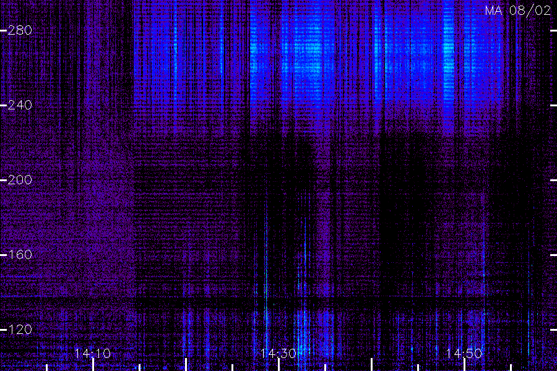Click the 240 frequency axis label
The height and width of the screenshot is (371, 557).
(20, 105)
